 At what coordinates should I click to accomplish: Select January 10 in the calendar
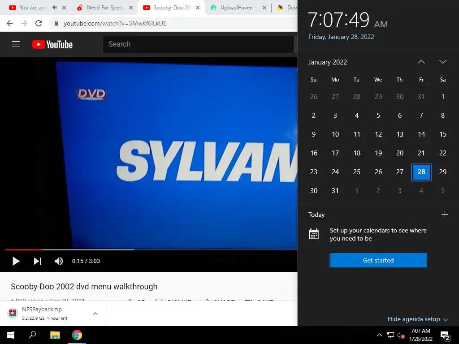coord(335,134)
